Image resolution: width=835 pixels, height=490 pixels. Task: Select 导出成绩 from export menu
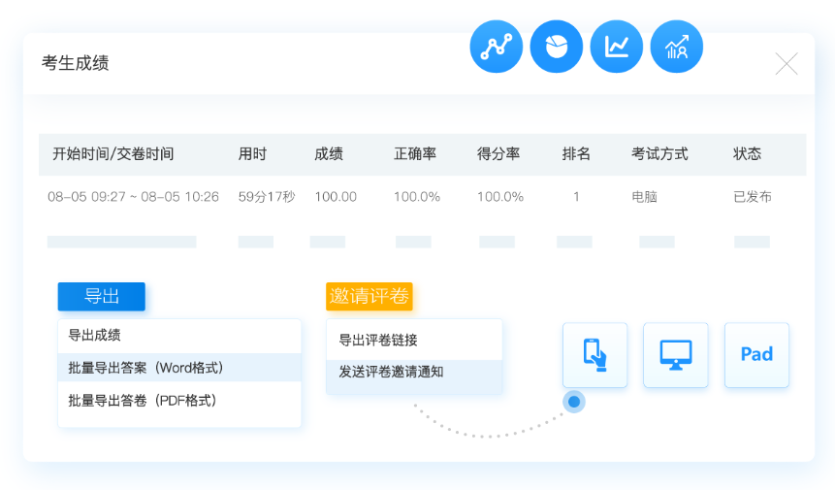click(x=95, y=336)
